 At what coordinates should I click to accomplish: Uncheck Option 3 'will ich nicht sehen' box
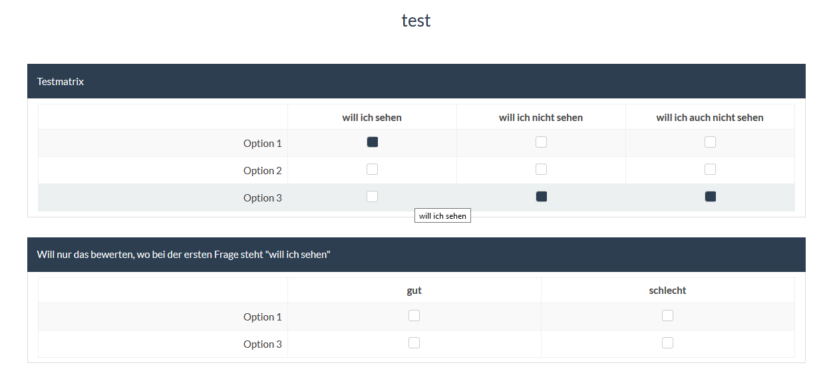541,197
